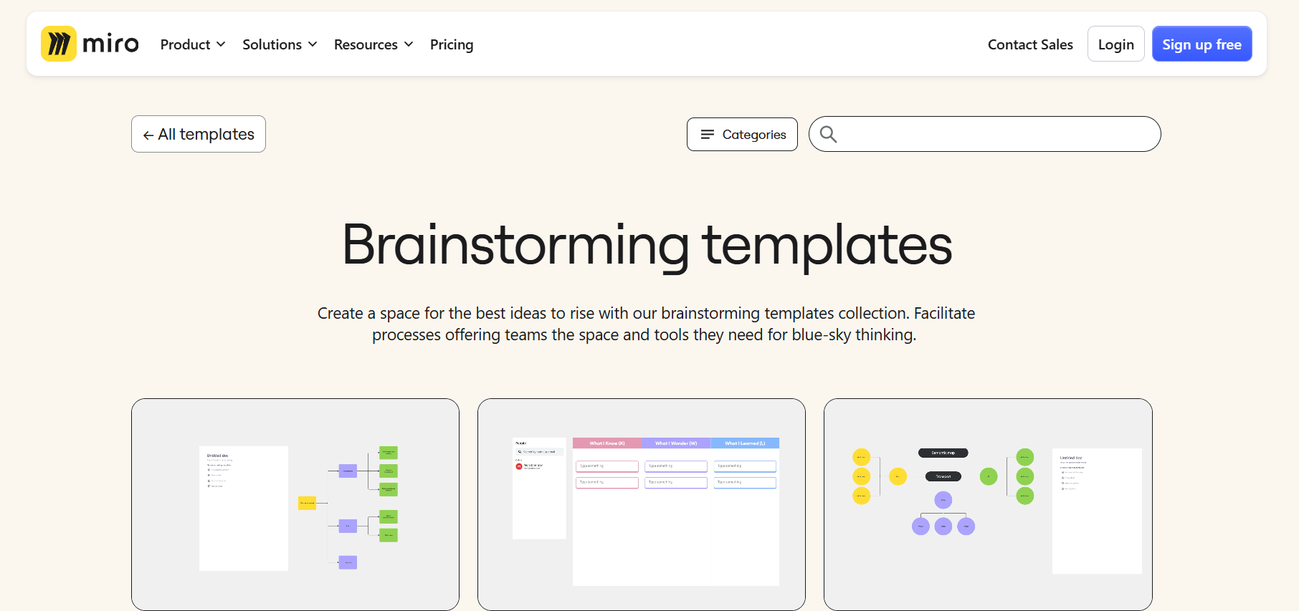The width and height of the screenshot is (1299, 611).
Task: Expand the Resources dropdown chevron
Action: (409, 44)
